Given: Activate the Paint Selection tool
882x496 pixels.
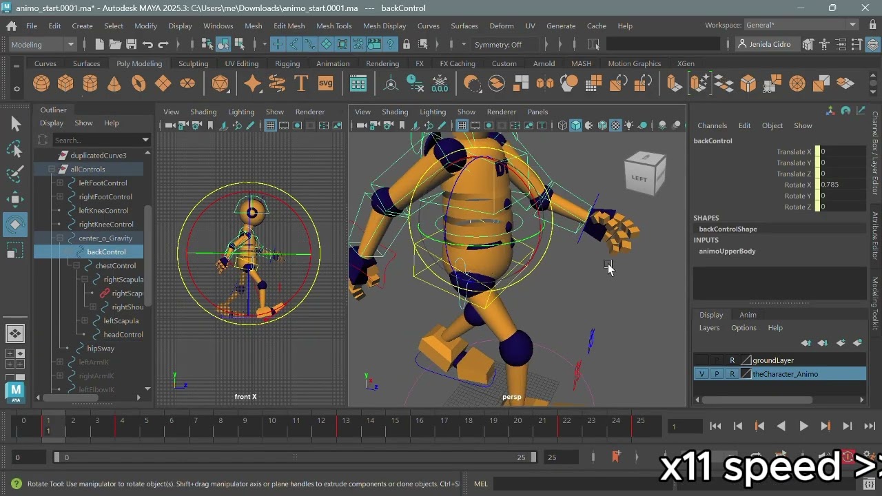Looking at the screenshot, I should click(x=15, y=174).
